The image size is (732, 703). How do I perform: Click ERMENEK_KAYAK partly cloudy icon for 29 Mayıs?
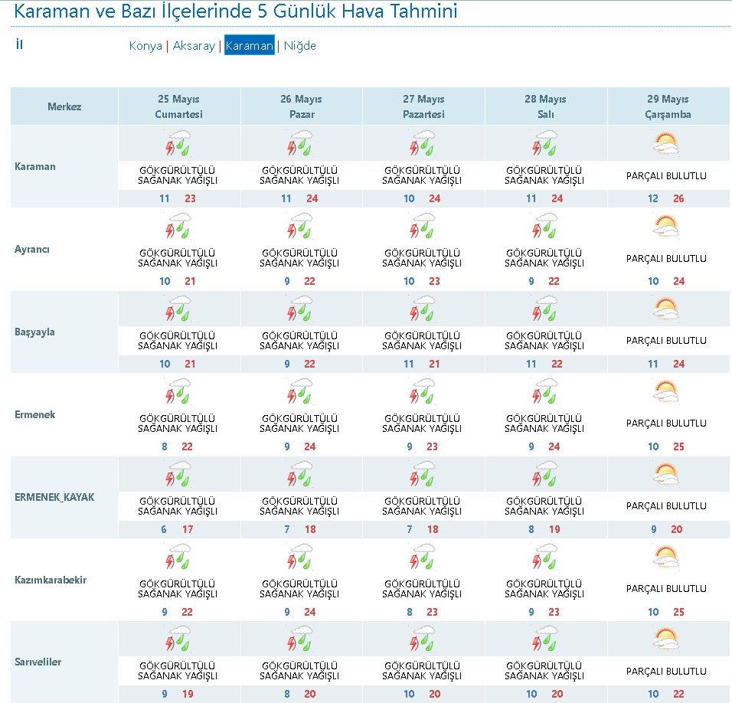(665, 475)
